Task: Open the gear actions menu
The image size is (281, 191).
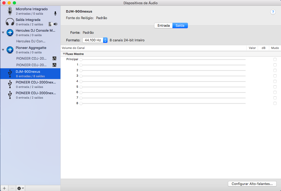Action: (20, 188)
